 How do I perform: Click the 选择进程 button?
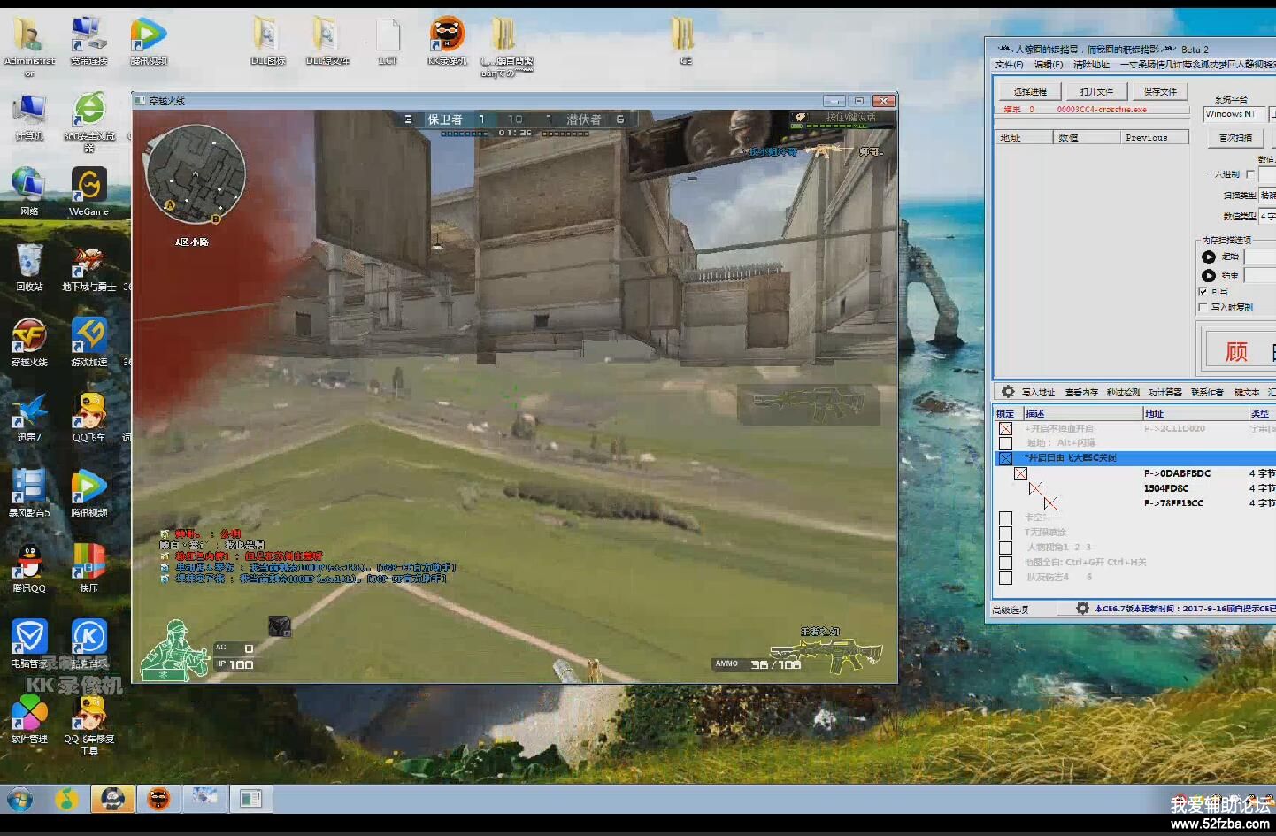(x=1030, y=91)
